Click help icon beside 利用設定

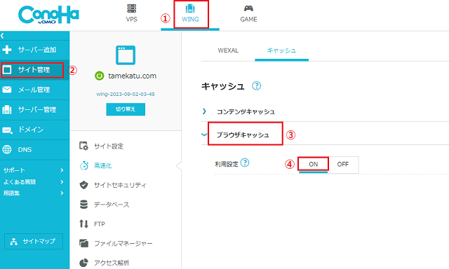click(x=245, y=163)
